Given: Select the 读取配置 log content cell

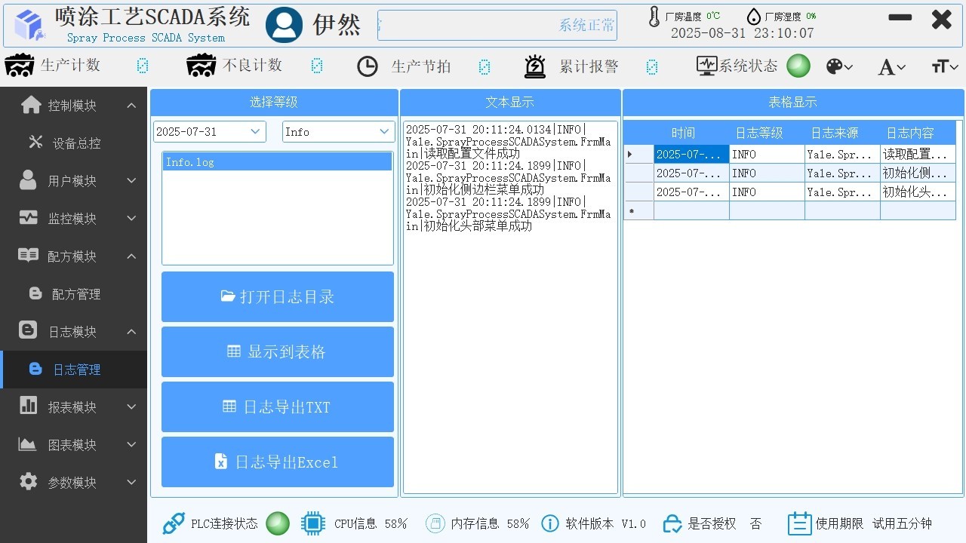Looking at the screenshot, I should (918, 154).
